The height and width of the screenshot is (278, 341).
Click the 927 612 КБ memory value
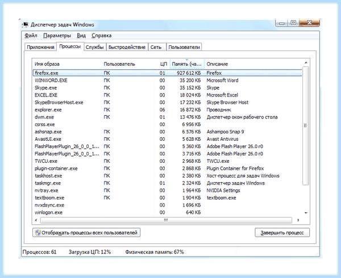189,73
